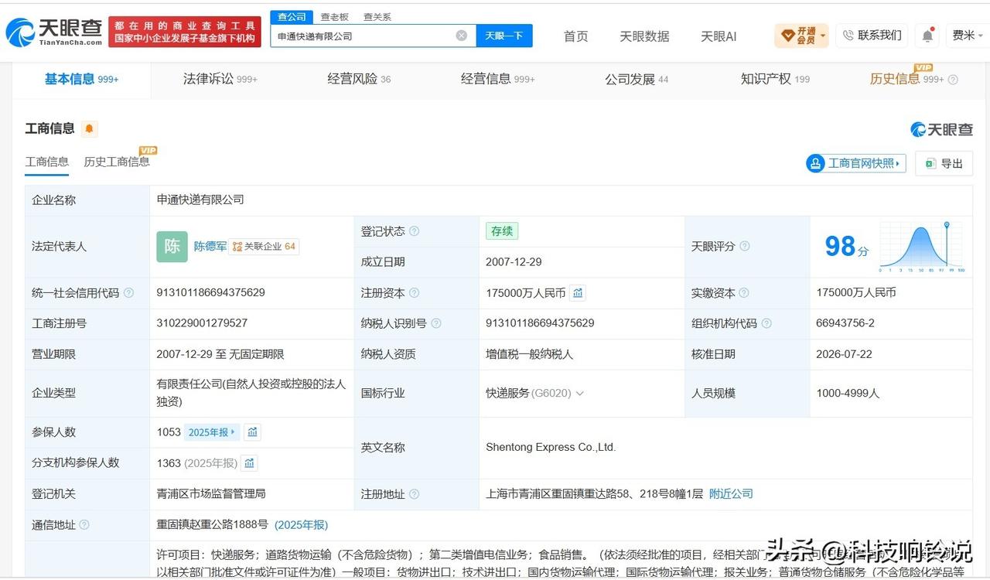Open the 工商官网快照 dropdown button
This screenshot has width=990, height=580.
(856, 163)
